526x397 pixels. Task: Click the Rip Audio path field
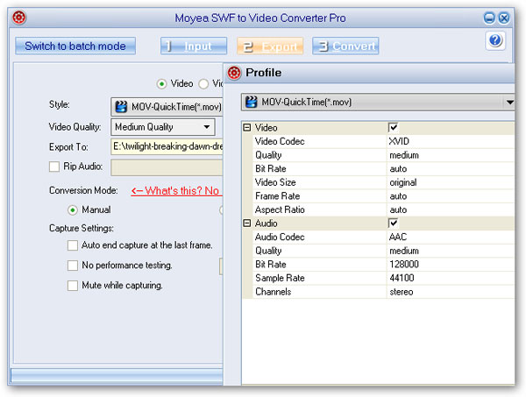tap(167, 167)
